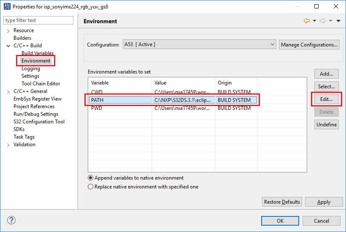Select the Build Variables page
Viewport: 346px width, 232px height.
(x=38, y=53)
